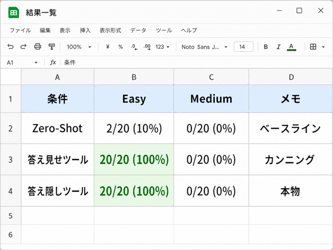The image size is (333, 250).
Task: Select the ベースライン cell
Action: click(291, 128)
